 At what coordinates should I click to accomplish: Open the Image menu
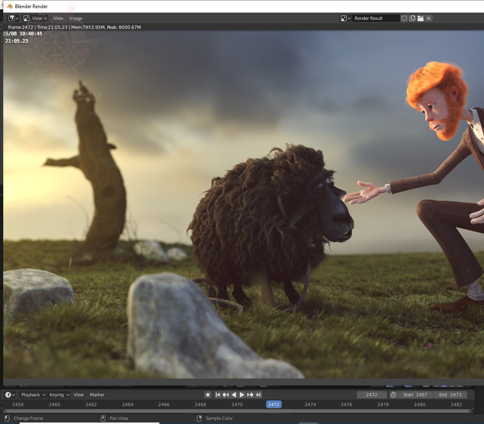[76, 18]
